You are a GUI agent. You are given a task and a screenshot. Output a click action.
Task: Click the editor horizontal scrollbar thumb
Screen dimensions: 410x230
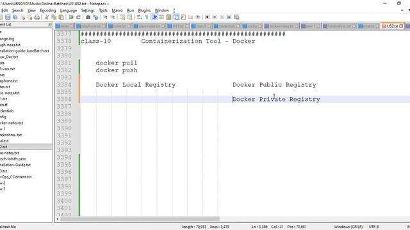[140, 218]
